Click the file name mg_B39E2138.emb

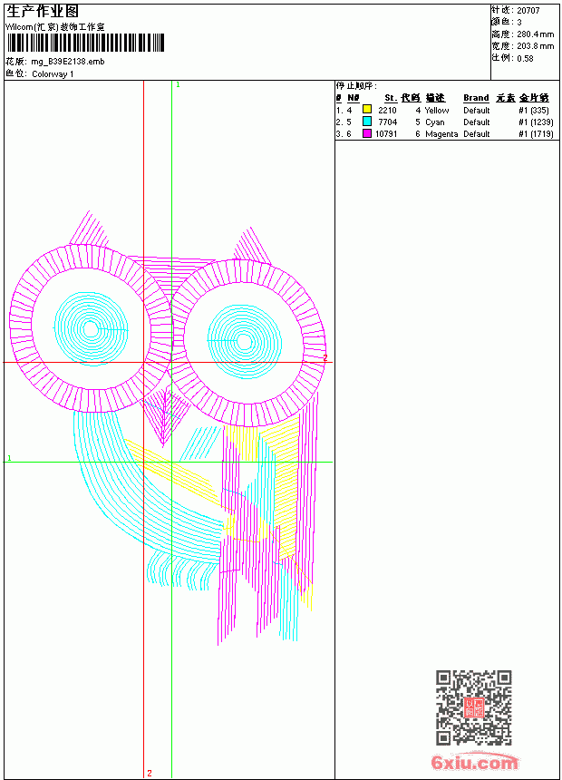68,62
